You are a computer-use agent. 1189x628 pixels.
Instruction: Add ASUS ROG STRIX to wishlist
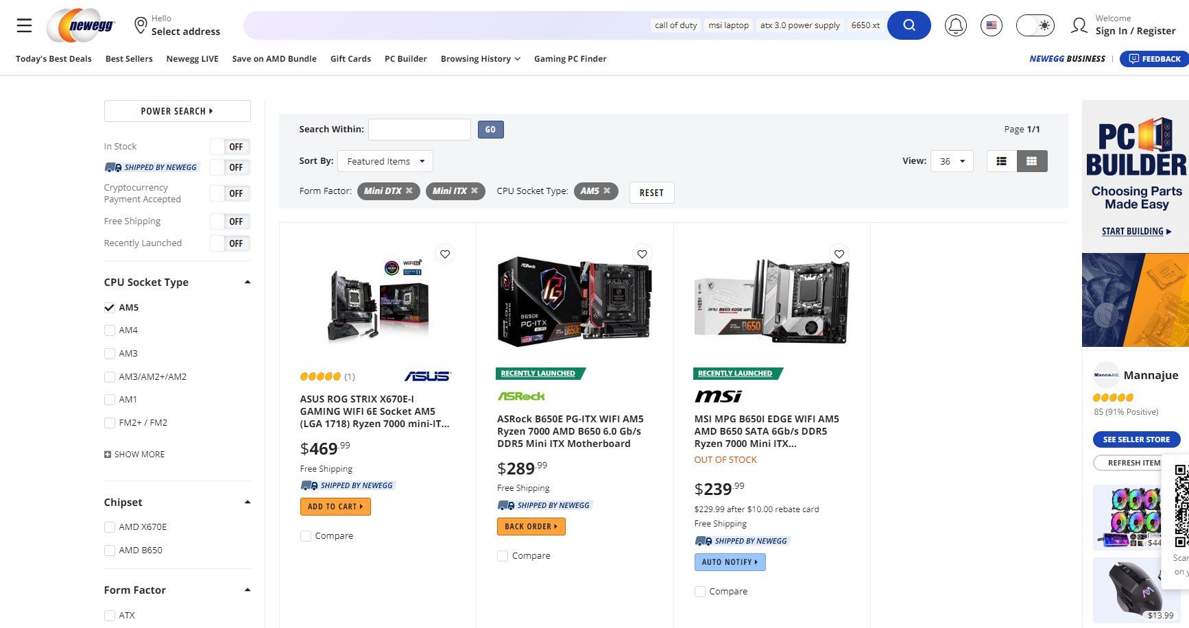point(445,254)
